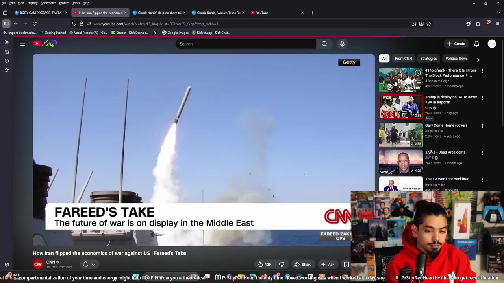Share the CNN video
The image size is (504, 283).
303,265
